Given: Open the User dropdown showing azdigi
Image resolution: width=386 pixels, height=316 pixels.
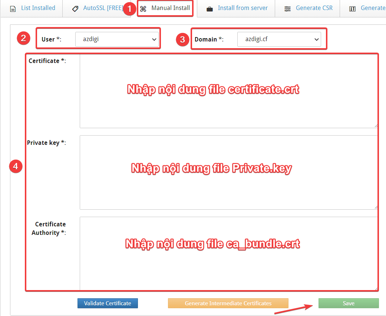Looking at the screenshot, I should (117, 39).
